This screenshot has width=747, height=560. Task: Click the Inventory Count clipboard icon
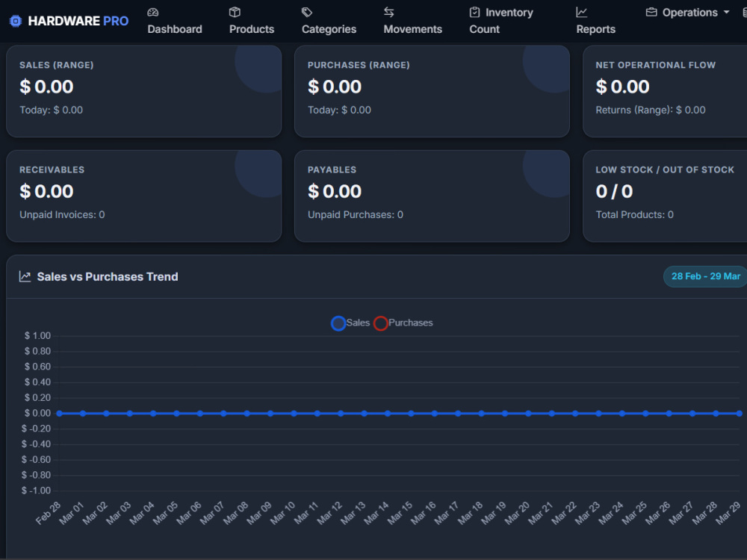click(x=474, y=13)
